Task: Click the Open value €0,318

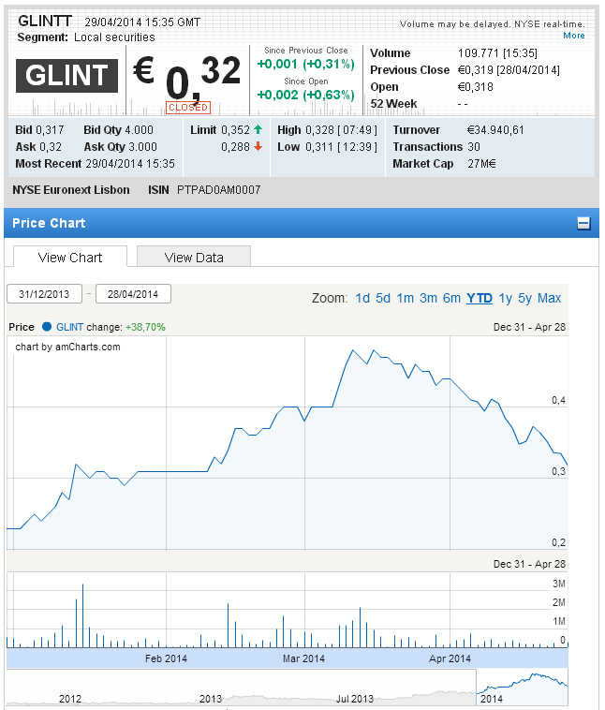Action: click(x=476, y=87)
